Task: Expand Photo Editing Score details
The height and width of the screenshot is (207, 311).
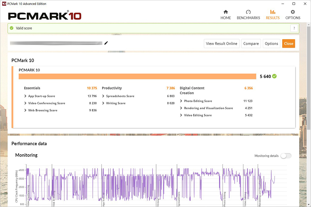Action: pyautogui.click(x=181, y=101)
